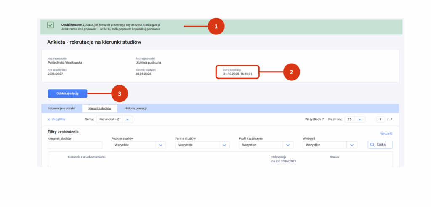Open the Historia operacji tab
The width and height of the screenshot is (431, 207).
pos(136,109)
